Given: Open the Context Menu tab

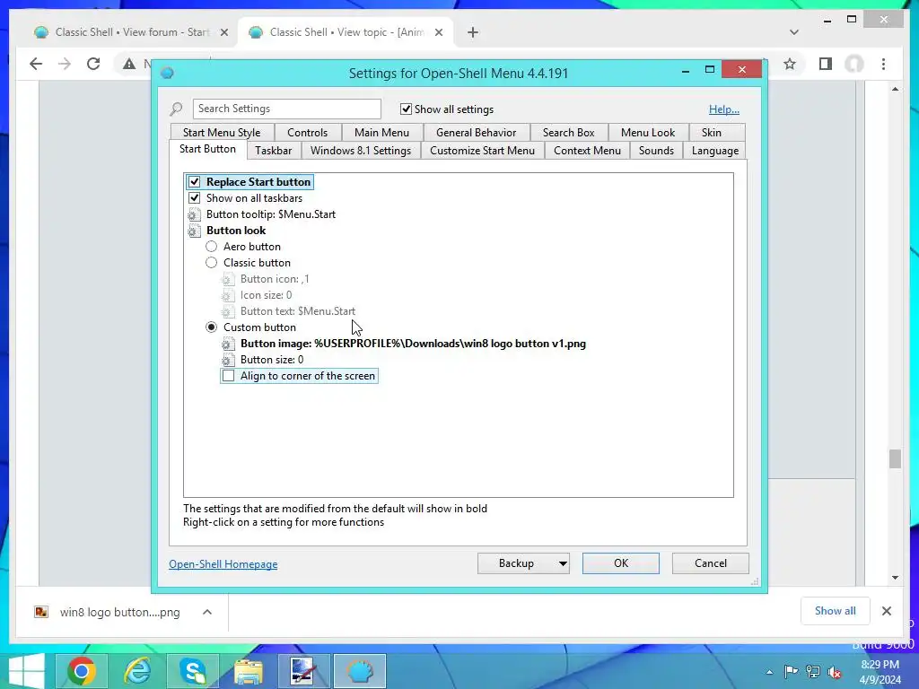Looking at the screenshot, I should coord(587,151).
